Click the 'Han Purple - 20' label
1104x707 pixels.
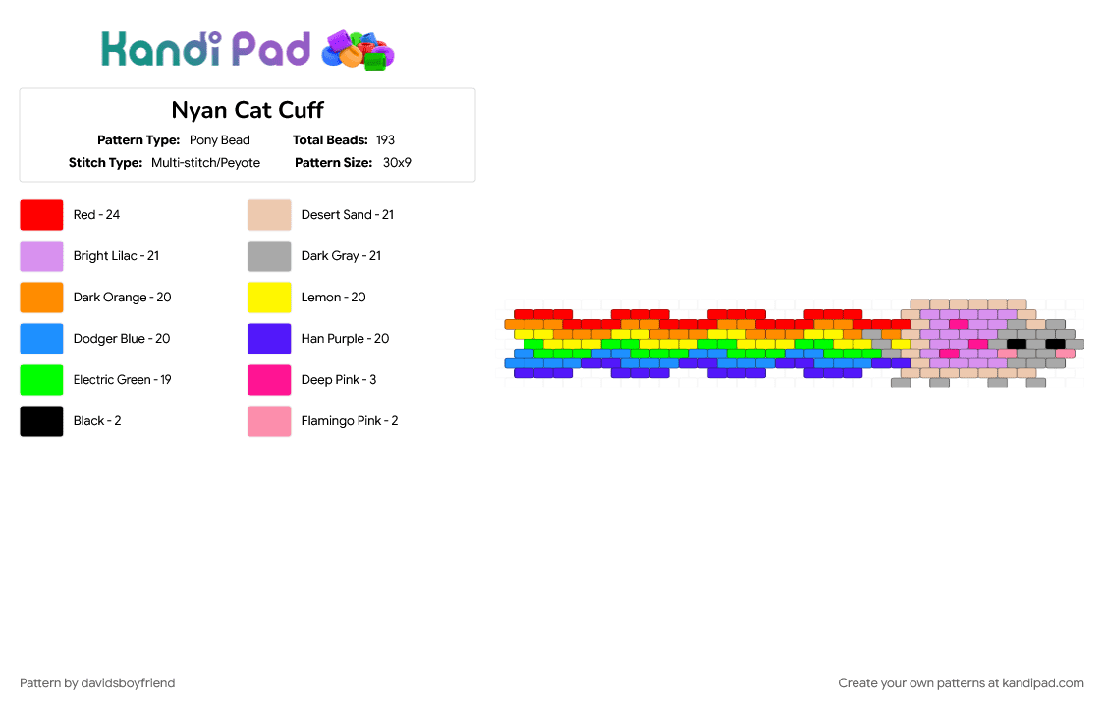(x=345, y=339)
